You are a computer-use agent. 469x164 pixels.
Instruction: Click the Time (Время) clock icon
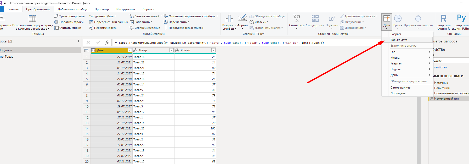[x=398, y=18]
